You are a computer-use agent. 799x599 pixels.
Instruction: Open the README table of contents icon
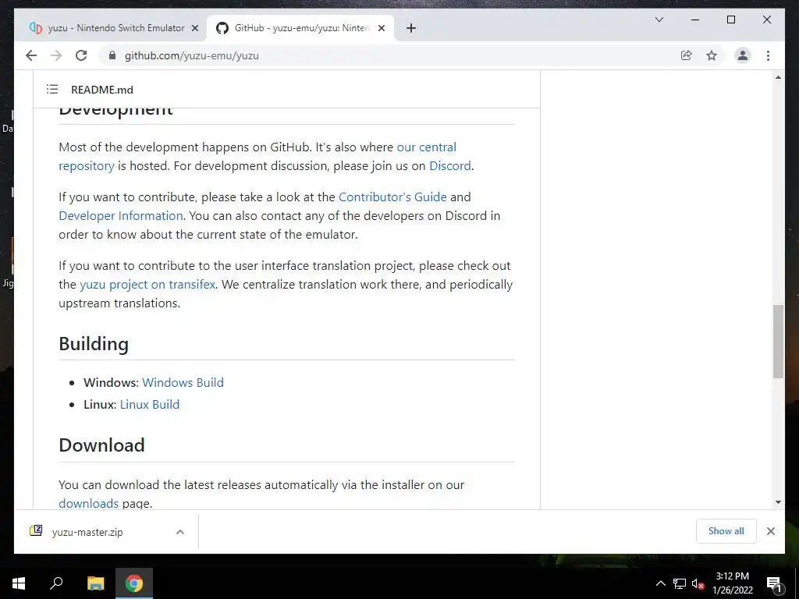pos(52,89)
